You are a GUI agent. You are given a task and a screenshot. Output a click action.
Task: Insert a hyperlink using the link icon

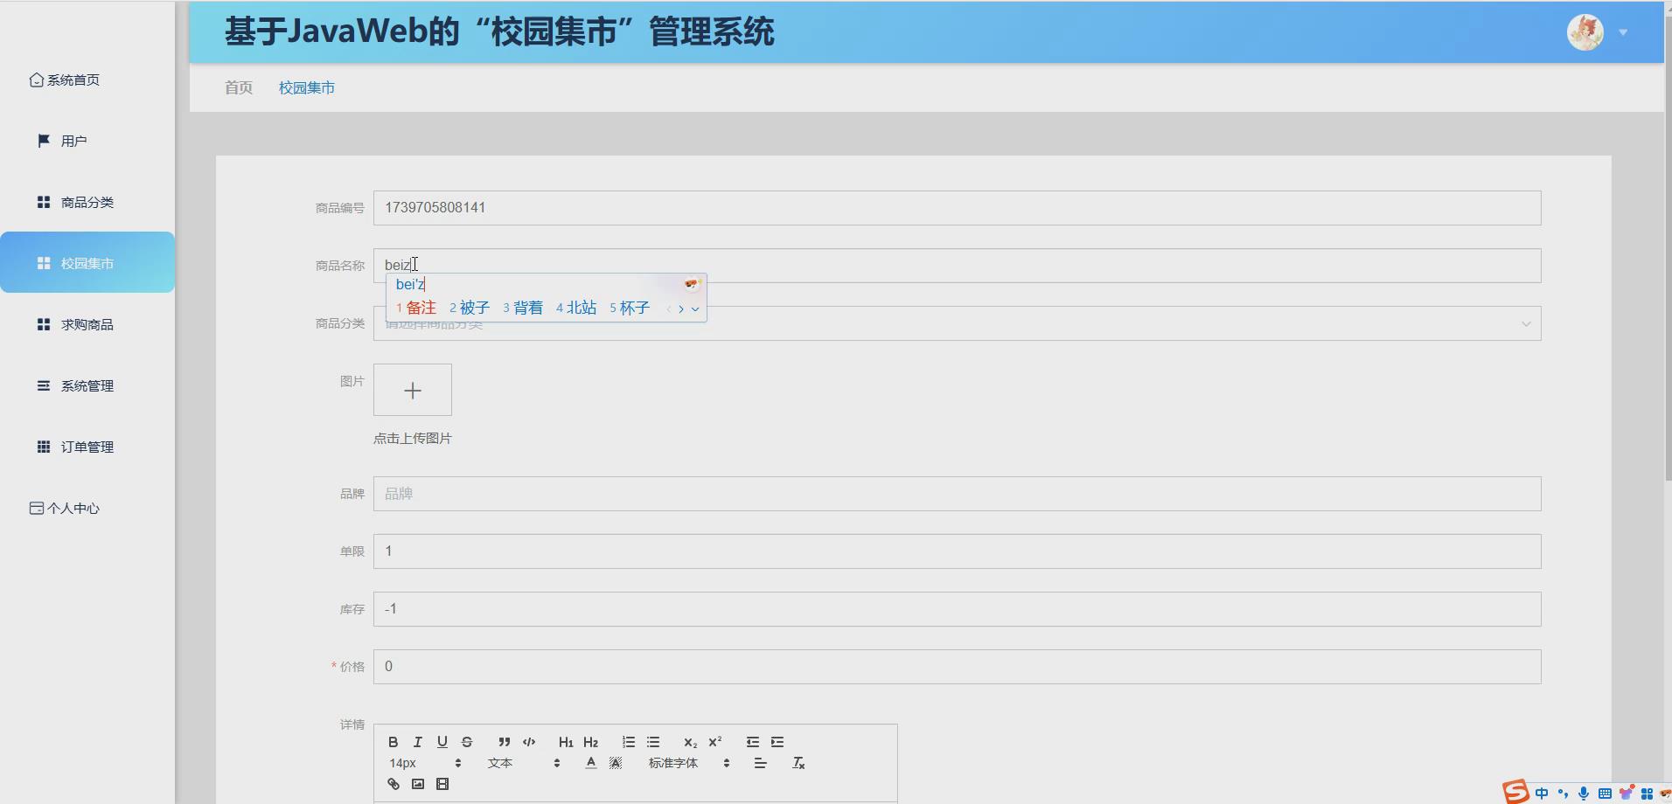(x=393, y=784)
